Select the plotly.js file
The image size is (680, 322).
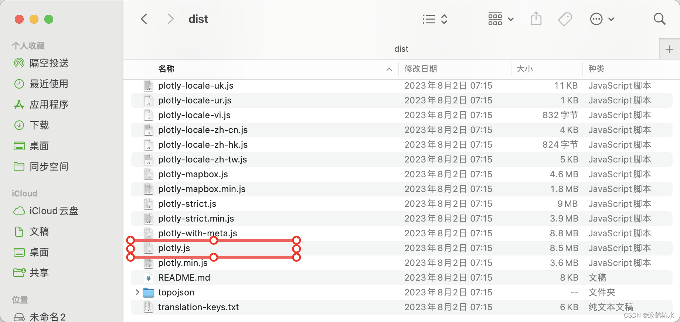(x=174, y=248)
